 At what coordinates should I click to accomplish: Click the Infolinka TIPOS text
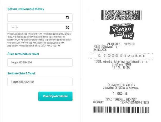coord(121,64)
